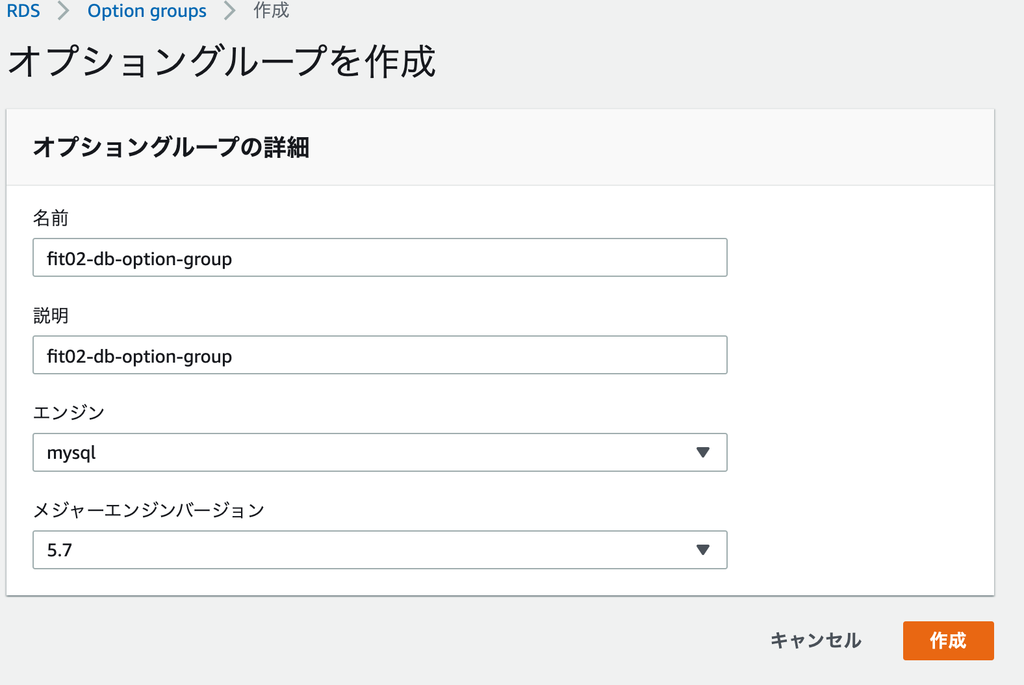Expand the メジャーエンジンバージョン dropdown showing 5.7
The width and height of the screenshot is (1024, 685).
pos(364,550)
